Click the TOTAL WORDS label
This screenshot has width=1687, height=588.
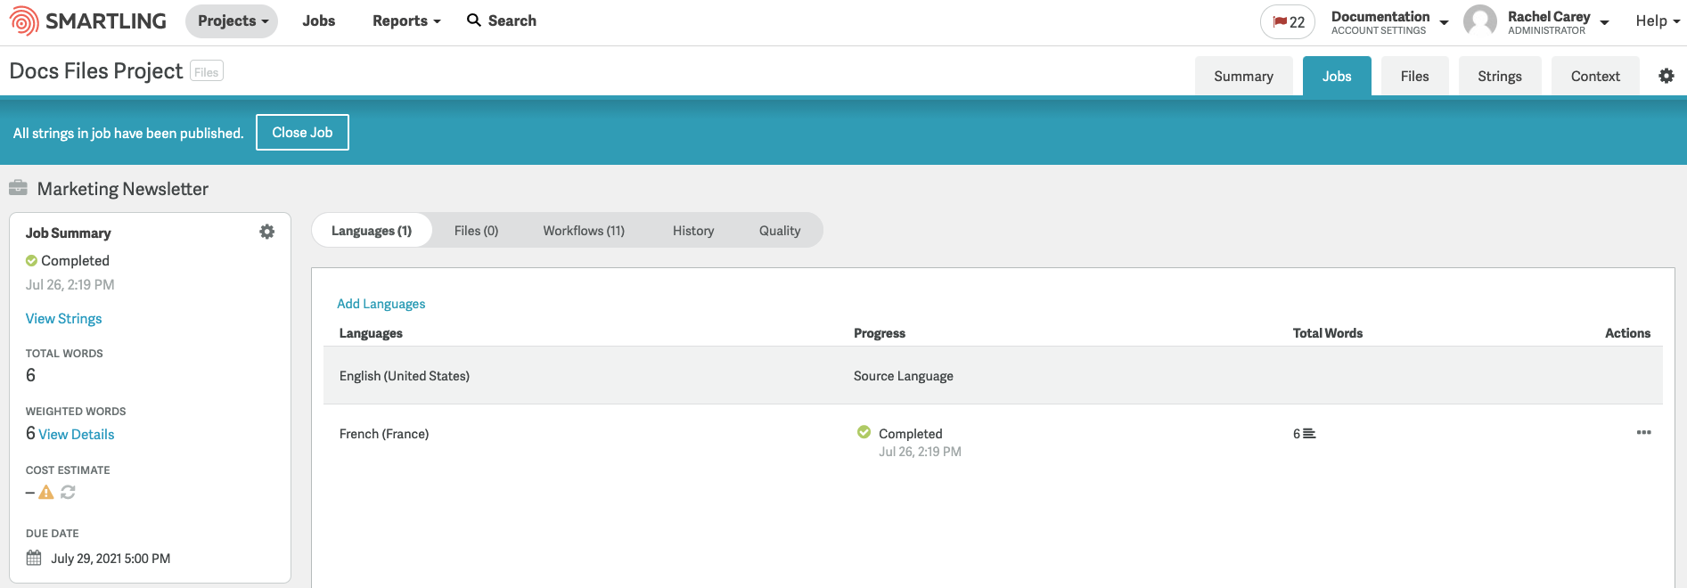pyautogui.click(x=64, y=354)
